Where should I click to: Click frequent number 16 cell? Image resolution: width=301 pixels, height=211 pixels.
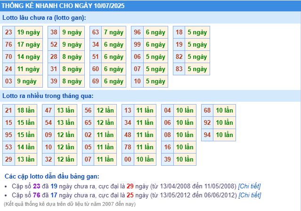coord(167,147)
